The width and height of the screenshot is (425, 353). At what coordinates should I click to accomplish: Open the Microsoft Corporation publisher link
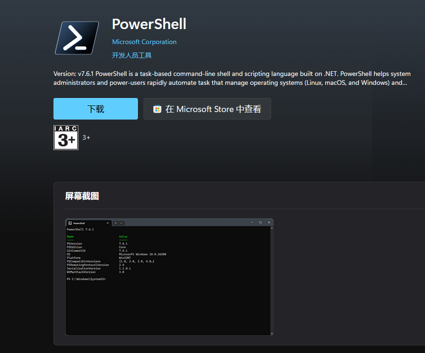tap(144, 42)
